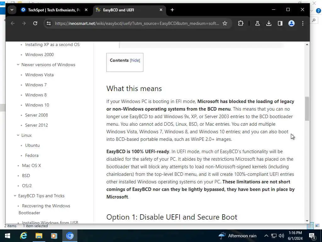Toggle the browser side panel
Image resolution: width=322 pixels, height=242 pixels.
[x=280, y=23]
